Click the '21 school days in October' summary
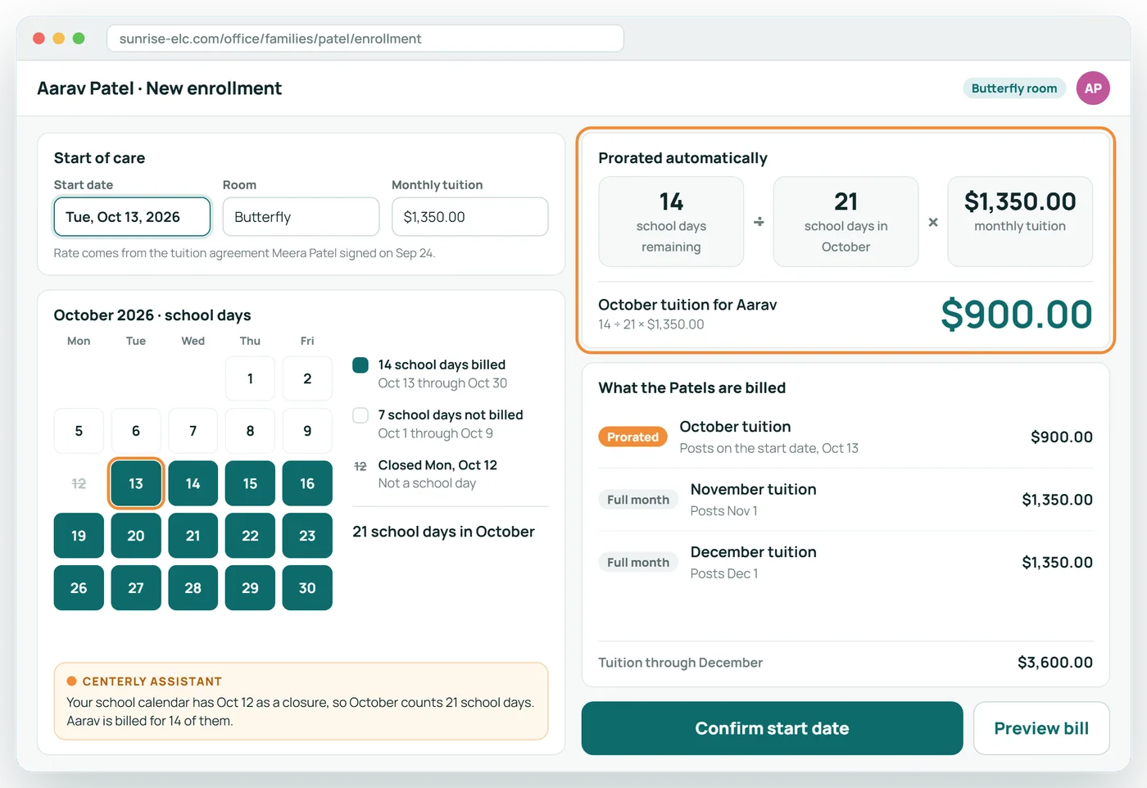Viewport: 1147px width, 788px height. (443, 532)
